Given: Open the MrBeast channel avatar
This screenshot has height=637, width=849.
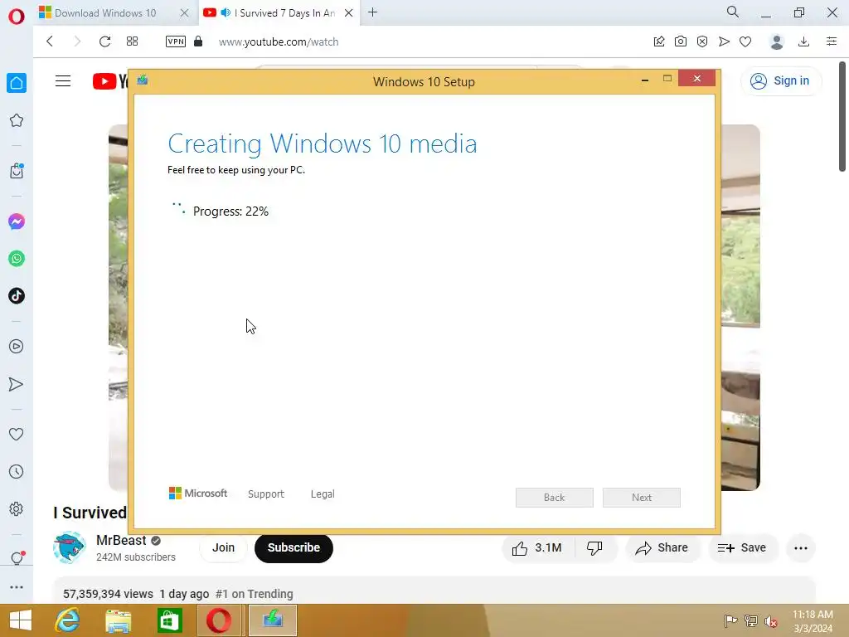Looking at the screenshot, I should (x=70, y=547).
